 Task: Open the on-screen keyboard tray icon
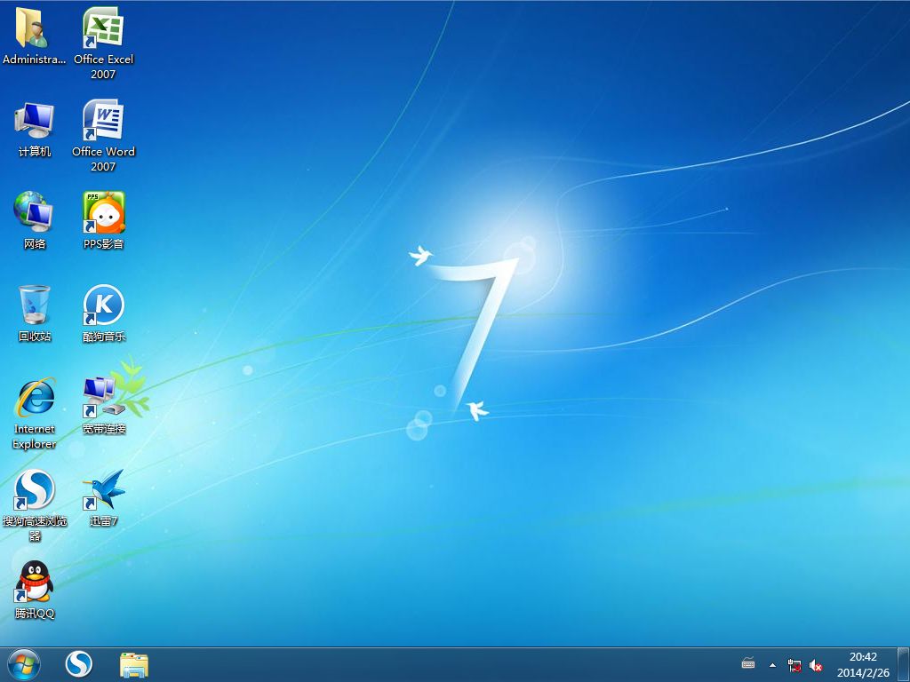[x=748, y=664]
